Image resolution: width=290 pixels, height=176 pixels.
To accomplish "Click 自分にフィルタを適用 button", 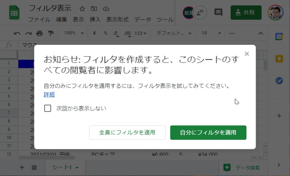I will tap(208, 133).
